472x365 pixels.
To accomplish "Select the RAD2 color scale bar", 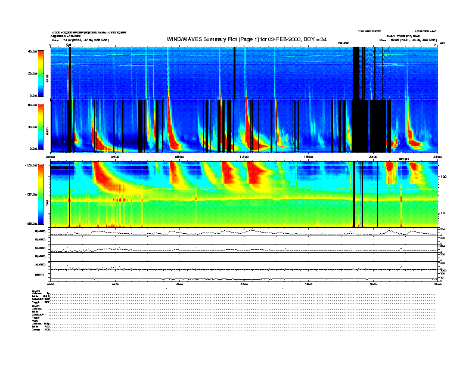I will [41, 73].
